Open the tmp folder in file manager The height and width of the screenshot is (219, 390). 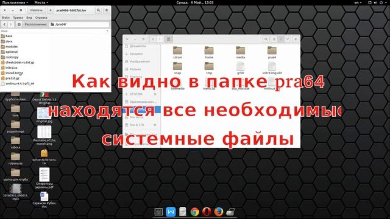tap(209, 68)
